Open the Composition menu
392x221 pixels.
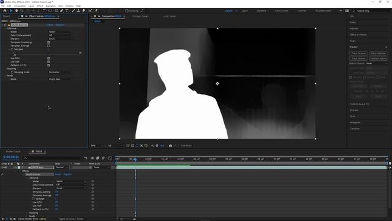20,6
